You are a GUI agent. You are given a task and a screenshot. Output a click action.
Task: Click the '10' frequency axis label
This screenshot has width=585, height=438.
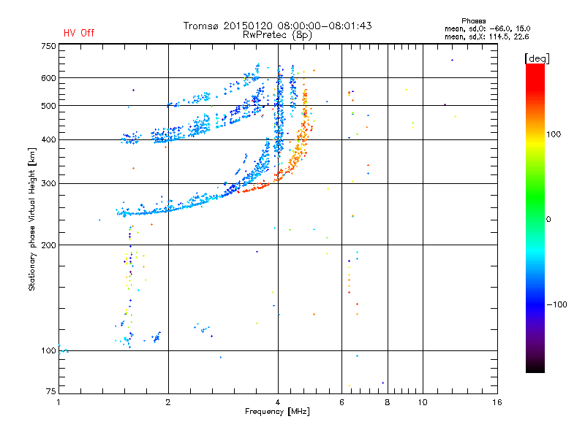(423, 402)
